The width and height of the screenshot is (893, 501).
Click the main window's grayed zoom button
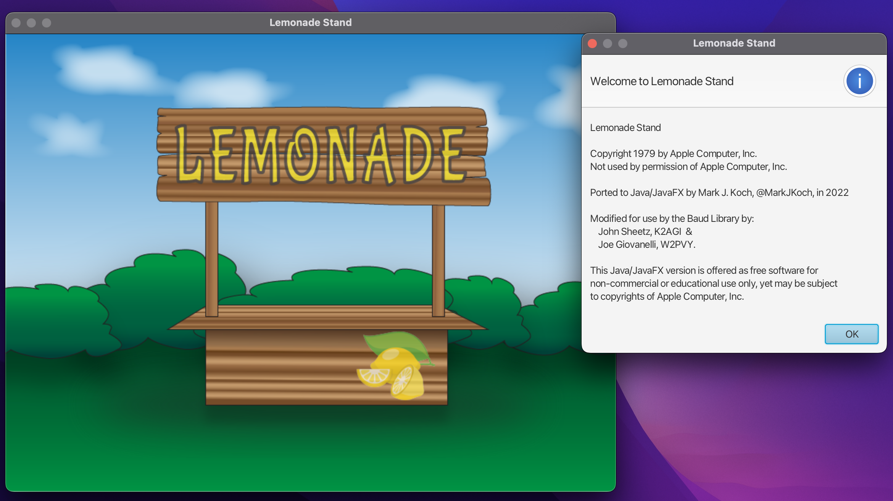coord(47,23)
